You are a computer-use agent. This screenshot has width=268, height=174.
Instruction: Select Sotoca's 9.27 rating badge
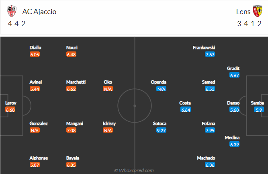[x=162, y=131]
